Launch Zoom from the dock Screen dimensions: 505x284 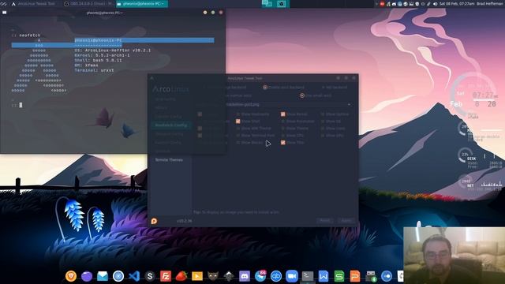click(x=292, y=276)
